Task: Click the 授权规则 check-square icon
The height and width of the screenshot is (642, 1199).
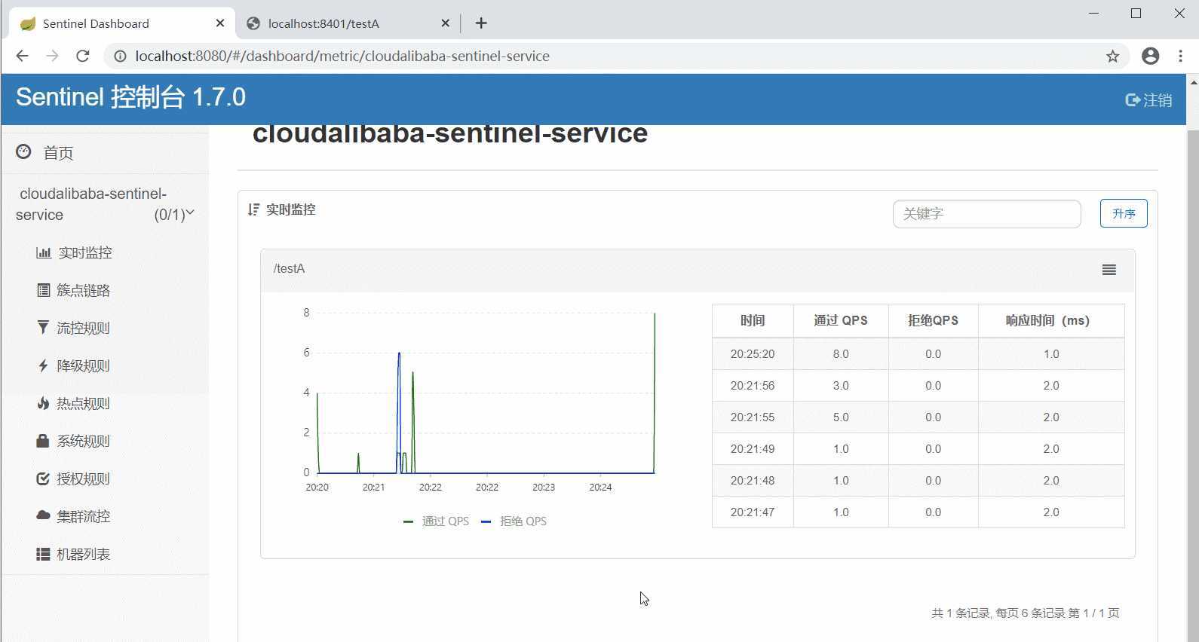Action: 43,478
